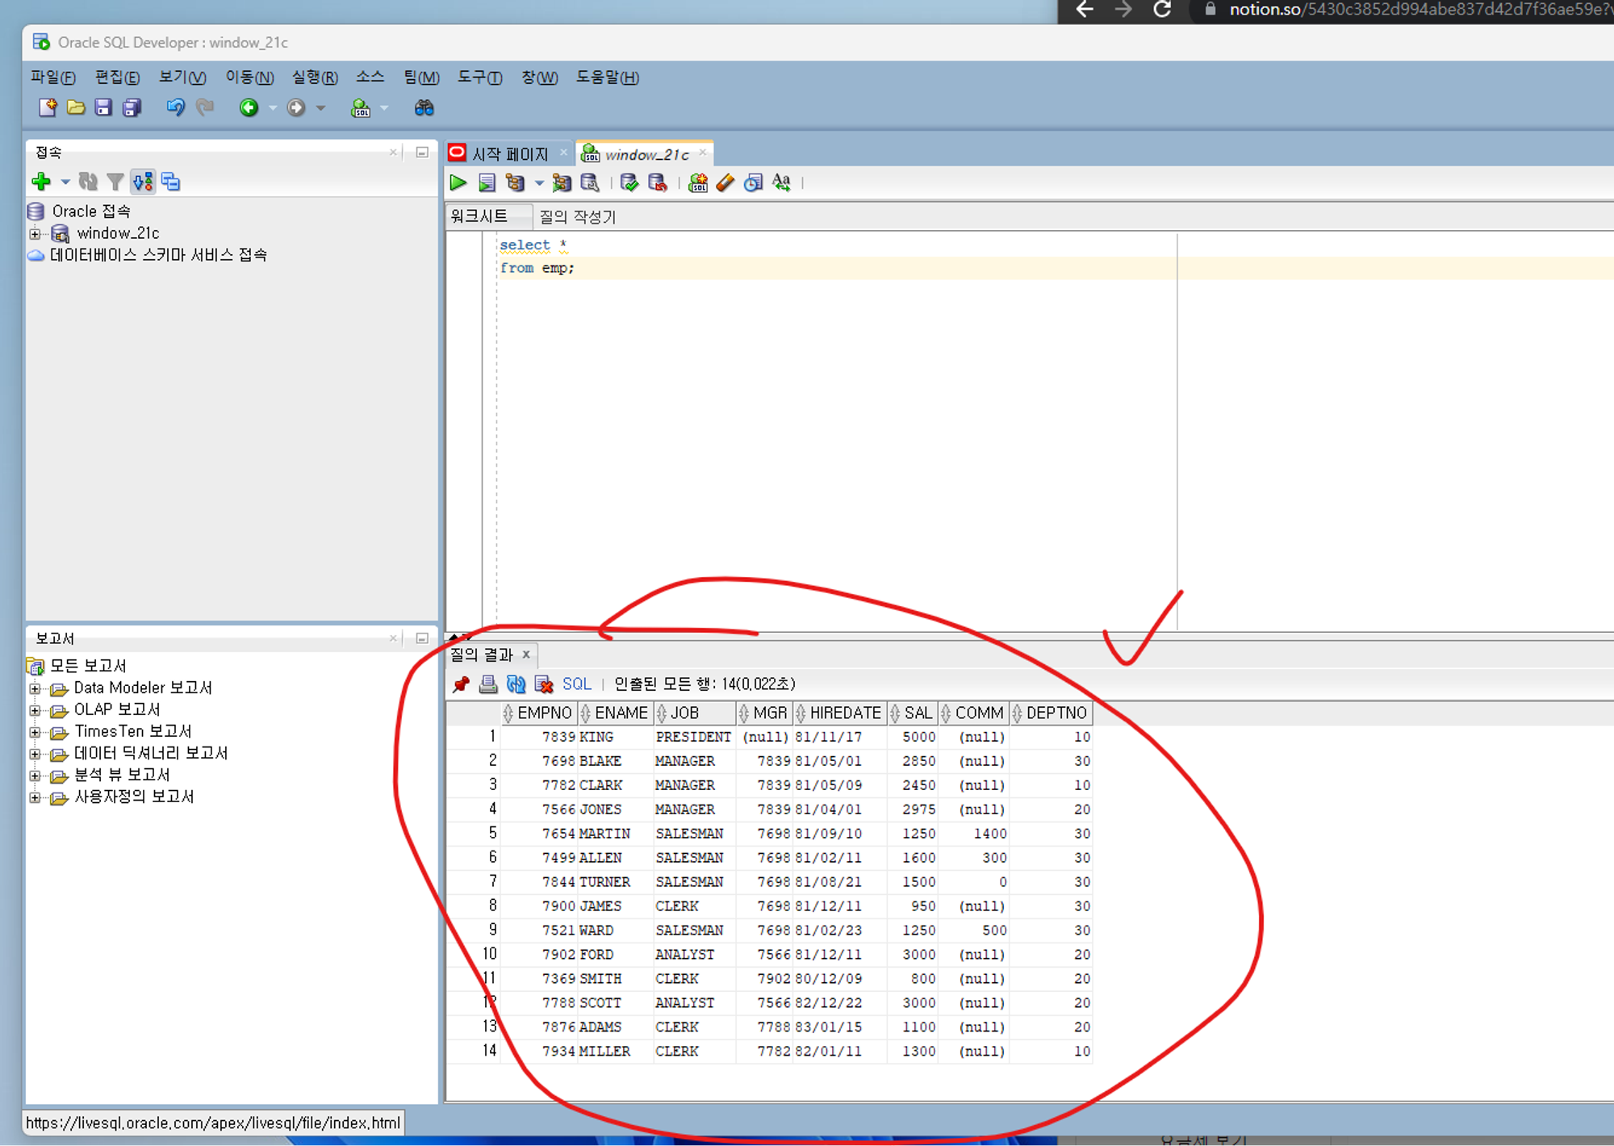
Task: Click the Save All icon in main toolbar
Action: click(132, 107)
